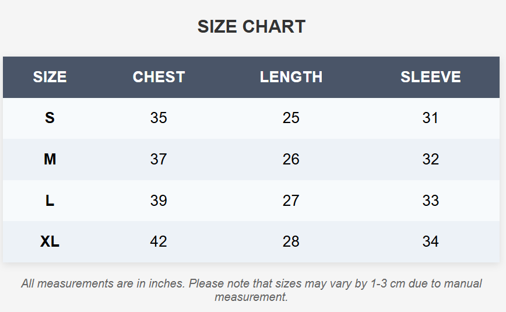
Task: Click length value 26 in M row
Action: [x=291, y=159]
